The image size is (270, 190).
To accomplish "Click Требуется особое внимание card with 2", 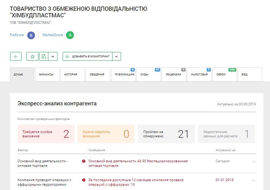I will click(46, 134).
